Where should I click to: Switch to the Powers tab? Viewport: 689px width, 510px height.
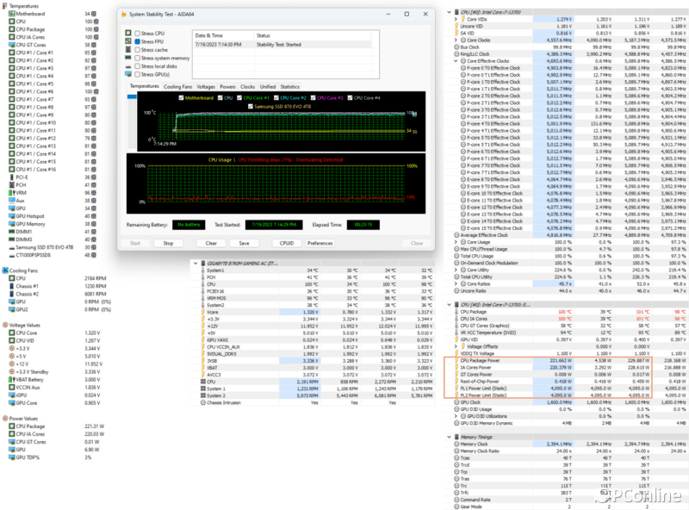pos(227,87)
